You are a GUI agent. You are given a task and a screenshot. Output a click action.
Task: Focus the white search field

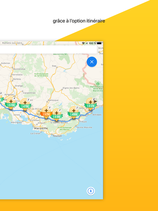click(x=48, y=49)
